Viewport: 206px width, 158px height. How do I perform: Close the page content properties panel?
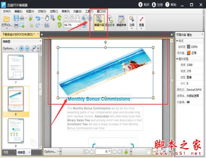point(202,34)
